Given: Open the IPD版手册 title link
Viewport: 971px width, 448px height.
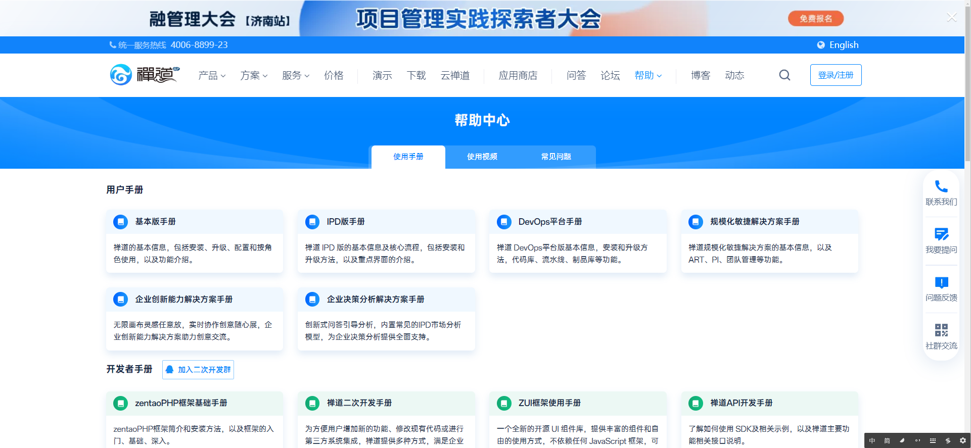Looking at the screenshot, I should pyautogui.click(x=346, y=222).
